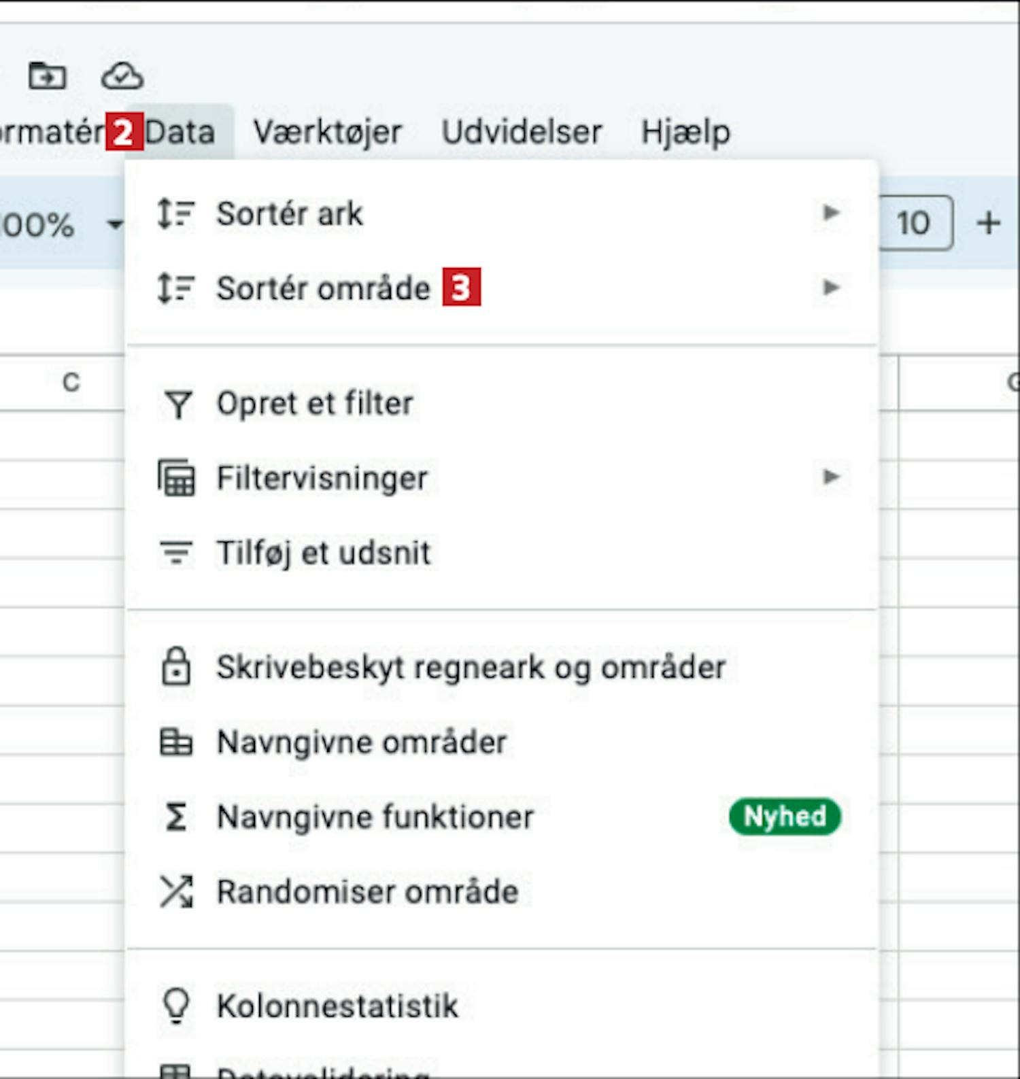Select Navngivne områder
The height and width of the screenshot is (1079, 1020).
502,742
